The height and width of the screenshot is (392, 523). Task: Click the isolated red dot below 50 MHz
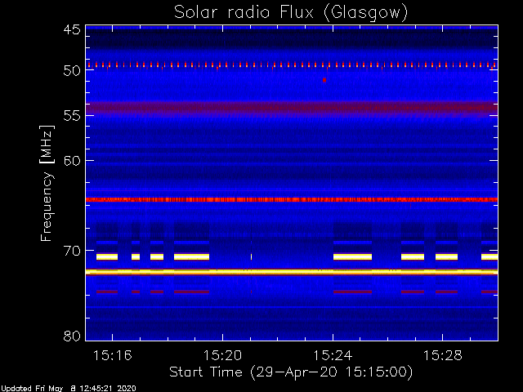coord(324,80)
